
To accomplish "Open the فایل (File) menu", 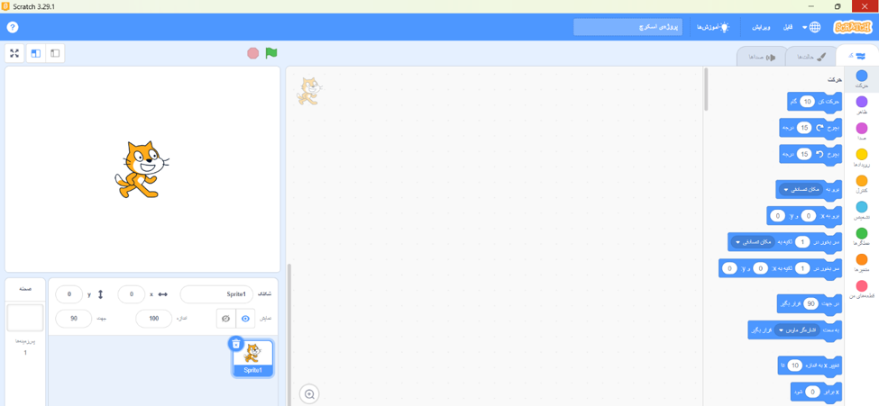I will point(788,27).
